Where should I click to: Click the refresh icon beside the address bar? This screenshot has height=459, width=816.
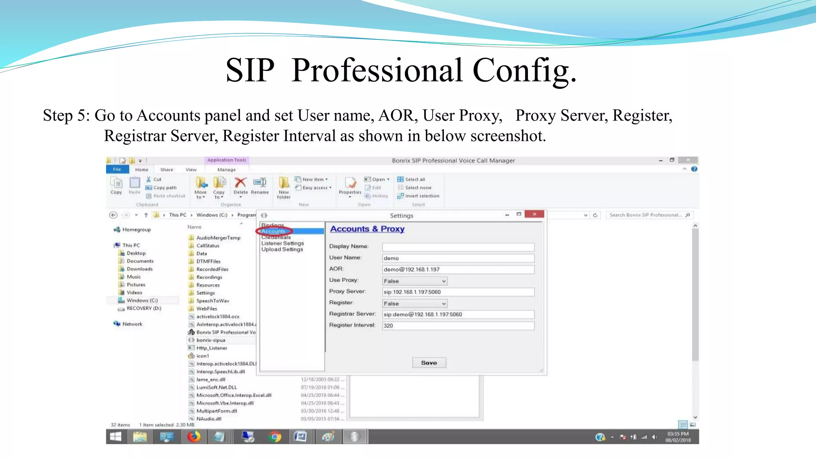coord(595,215)
